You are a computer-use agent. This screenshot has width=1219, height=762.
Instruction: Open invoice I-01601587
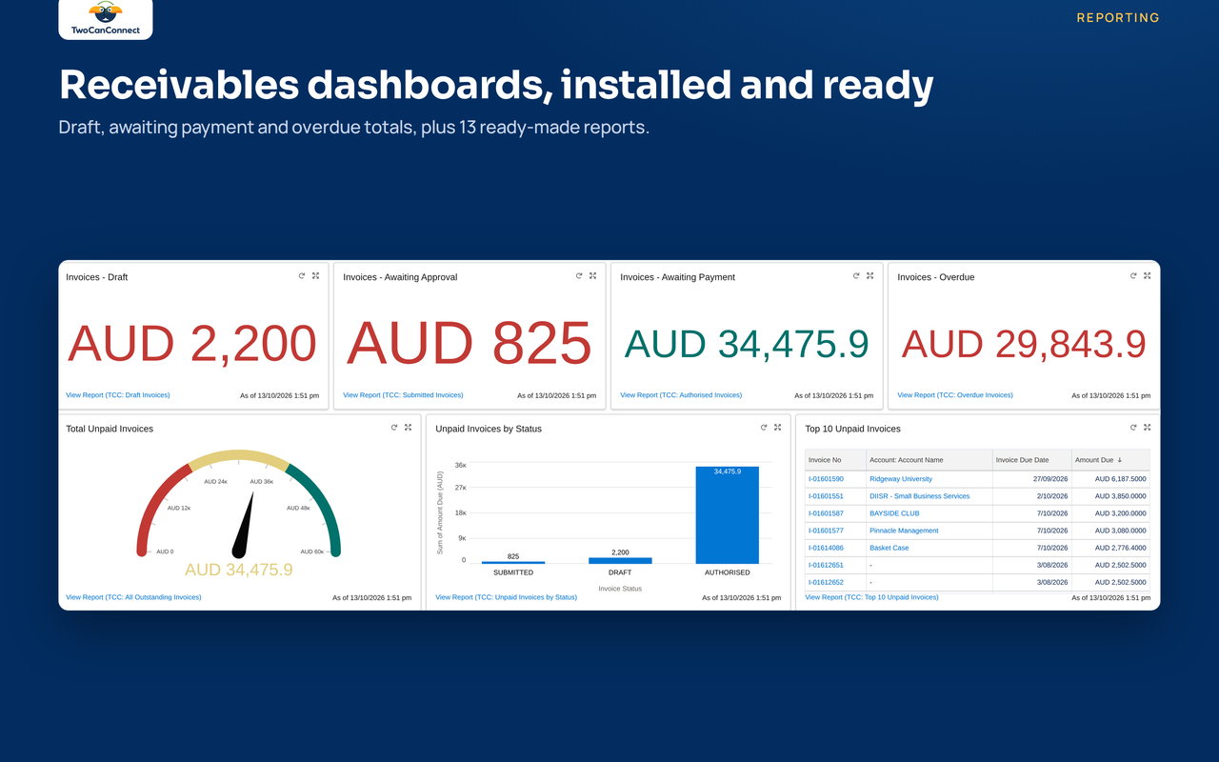click(826, 513)
